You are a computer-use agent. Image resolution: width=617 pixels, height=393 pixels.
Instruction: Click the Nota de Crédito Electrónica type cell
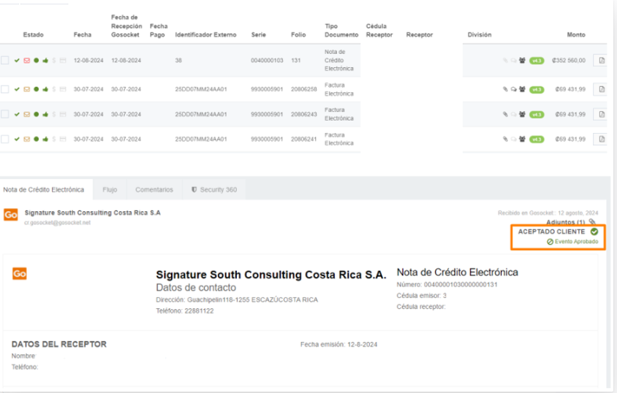click(x=338, y=60)
